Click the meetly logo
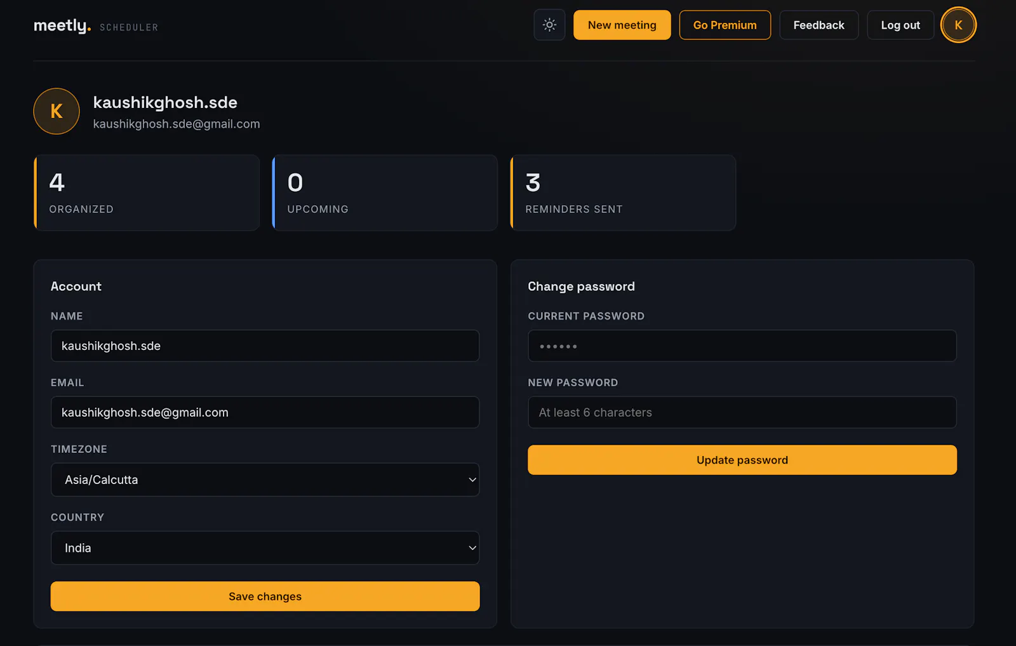Screen dimensions: 1016x646 click(62, 26)
